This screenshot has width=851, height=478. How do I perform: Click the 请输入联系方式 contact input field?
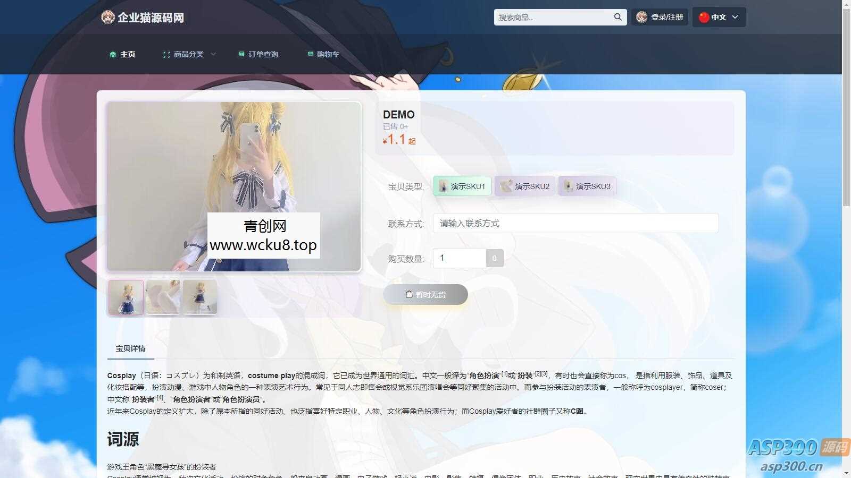point(575,223)
